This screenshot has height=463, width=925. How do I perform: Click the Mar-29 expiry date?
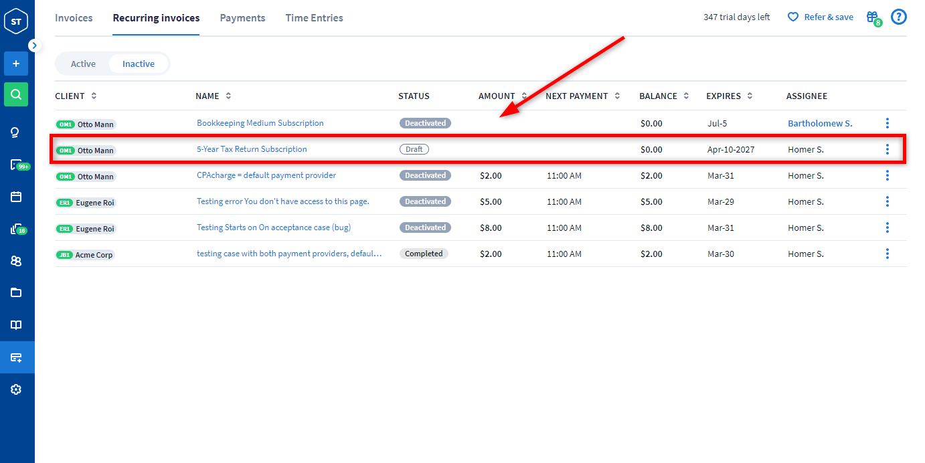click(x=721, y=201)
